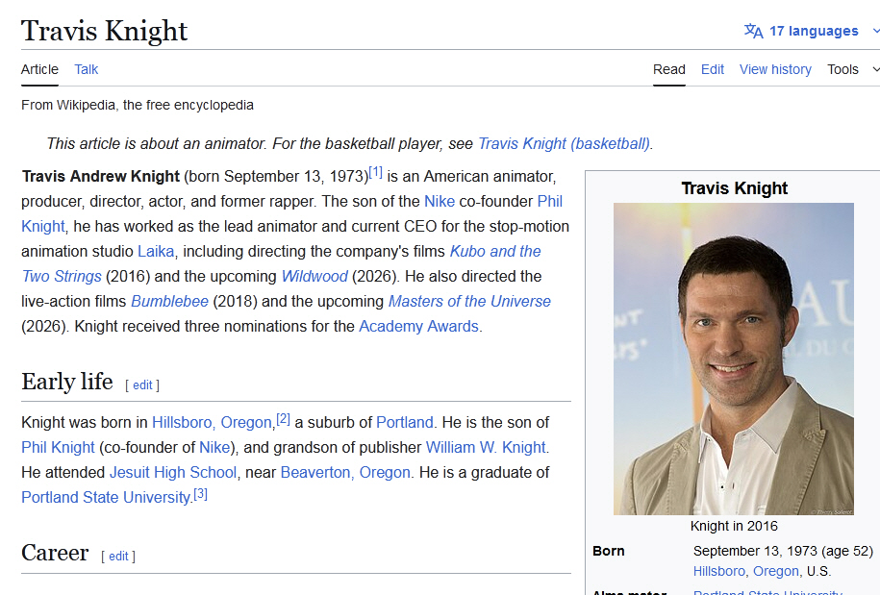Open the 17 languages dropdown

point(814,31)
